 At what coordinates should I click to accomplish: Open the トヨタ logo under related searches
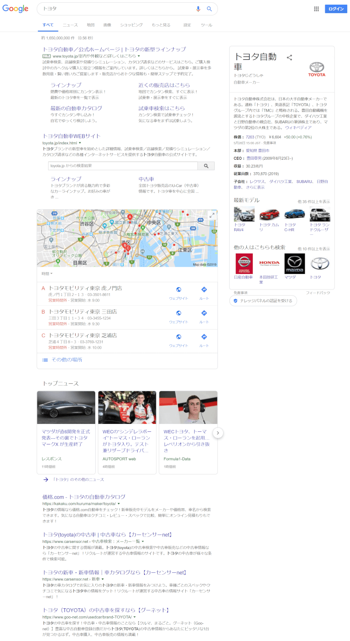coord(320,264)
